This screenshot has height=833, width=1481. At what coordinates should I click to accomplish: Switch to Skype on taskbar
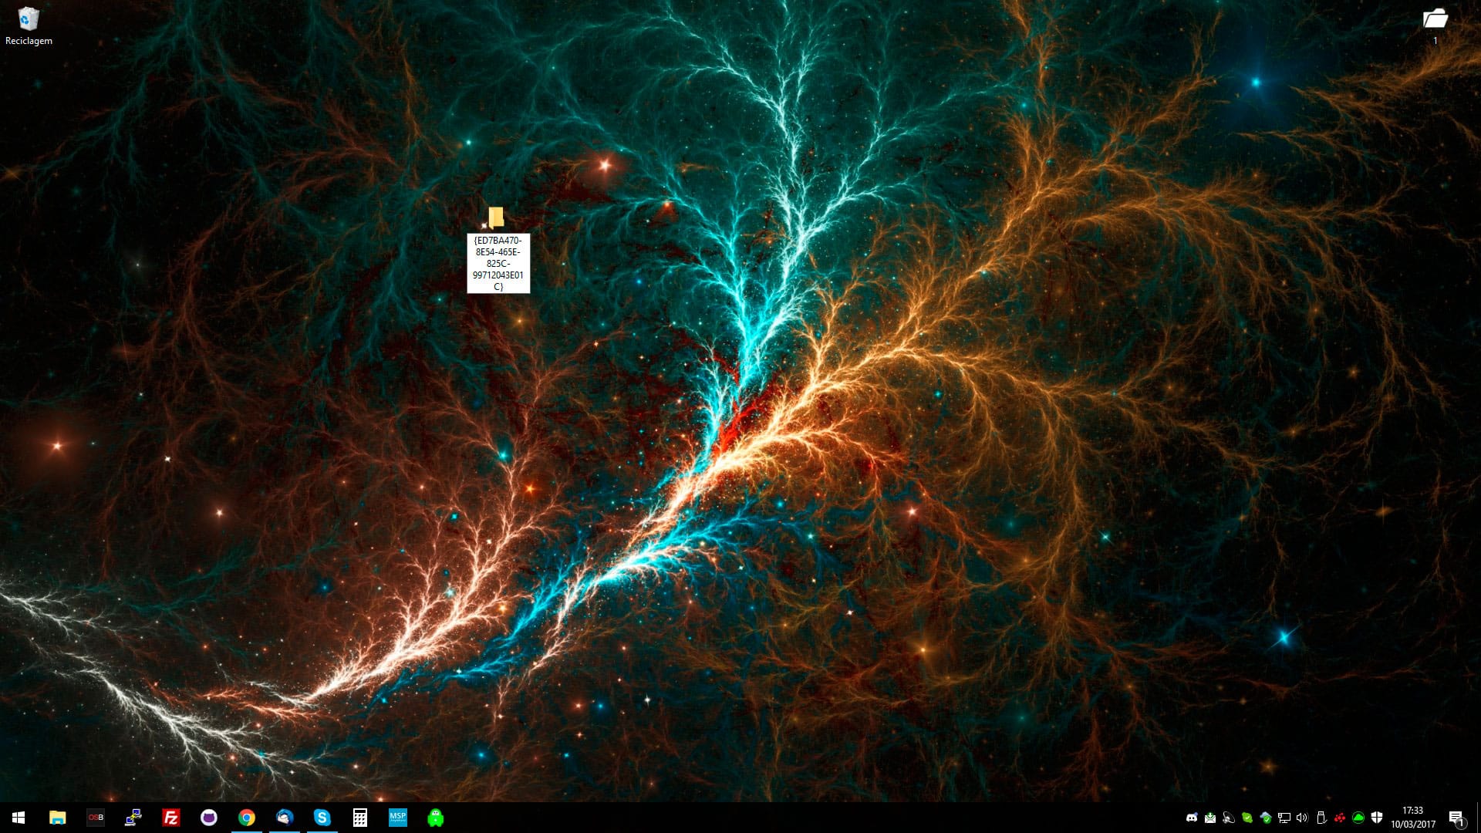tap(322, 818)
